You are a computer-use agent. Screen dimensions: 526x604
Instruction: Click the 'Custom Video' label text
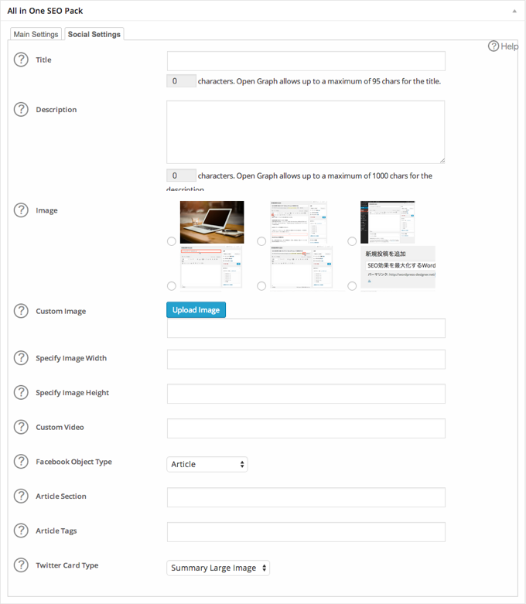coord(60,427)
